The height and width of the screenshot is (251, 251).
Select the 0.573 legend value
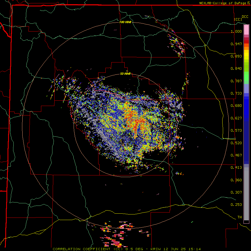click(x=236, y=131)
